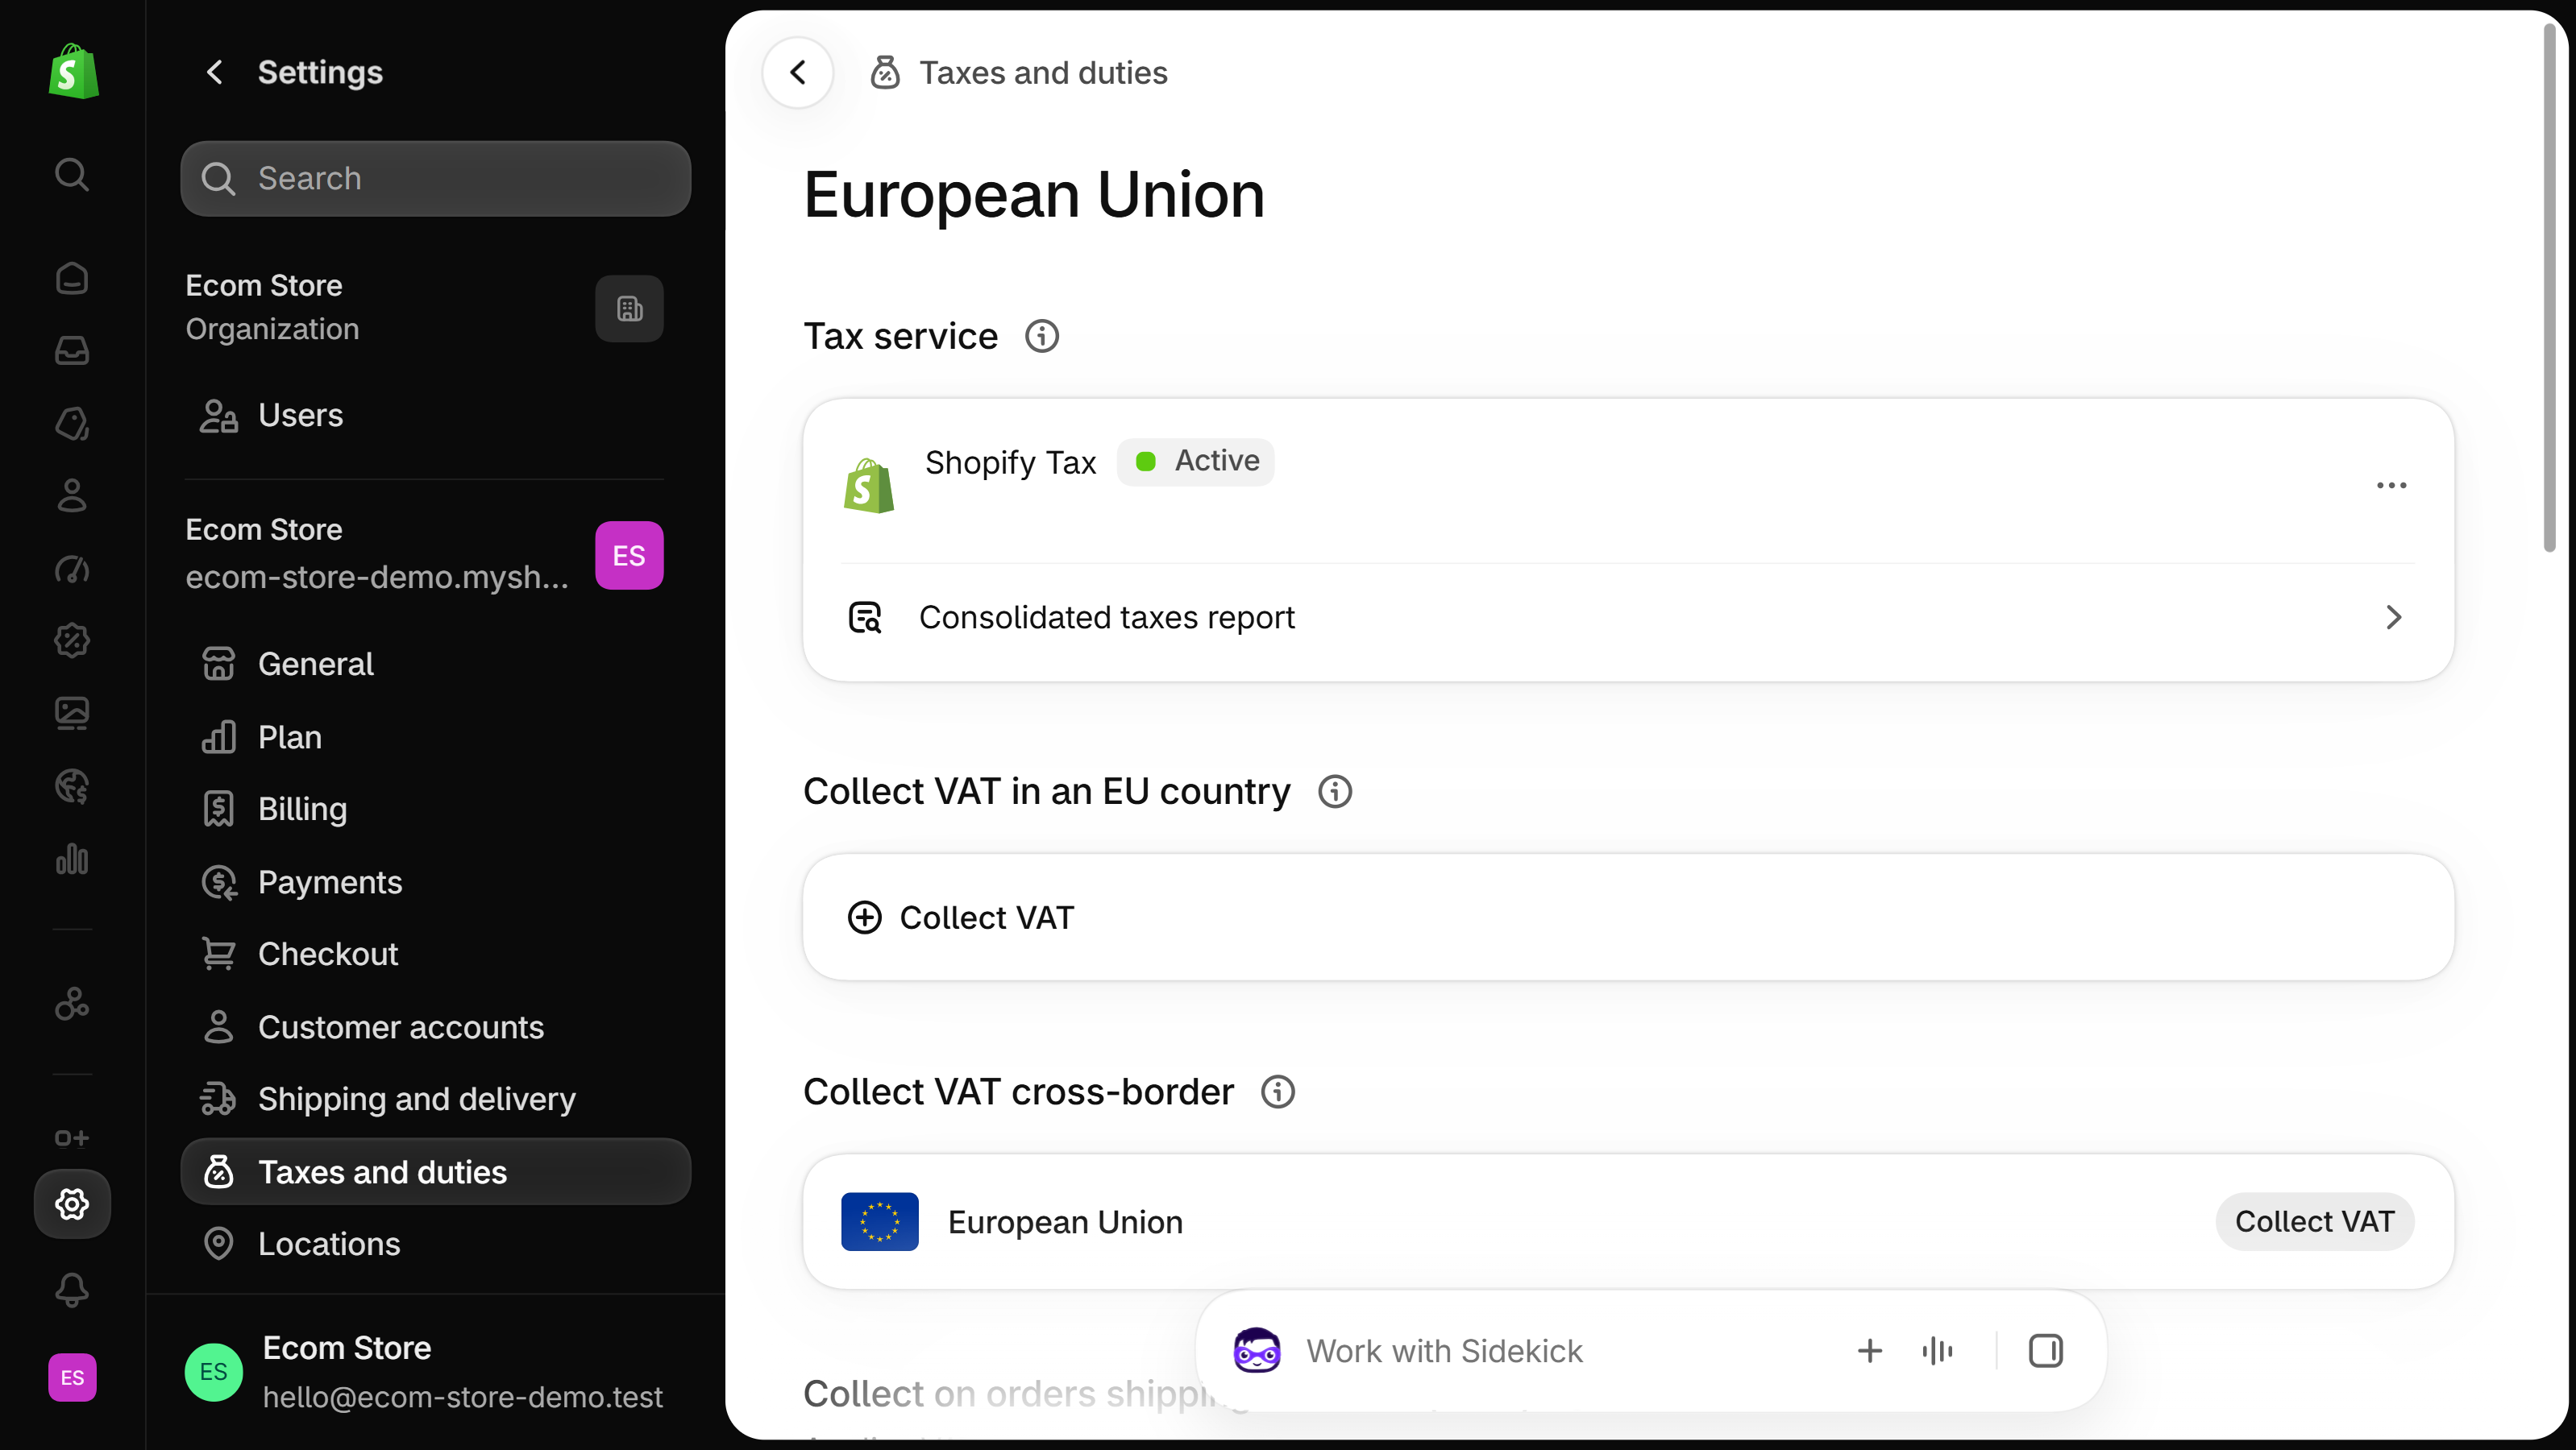Screen dimensions: 2576x1450
Task: Open the Analytics bar chart icon
Action: 72,859
